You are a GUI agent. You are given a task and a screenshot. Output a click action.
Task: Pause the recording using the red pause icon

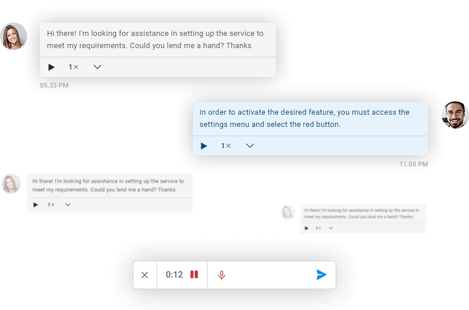194,275
